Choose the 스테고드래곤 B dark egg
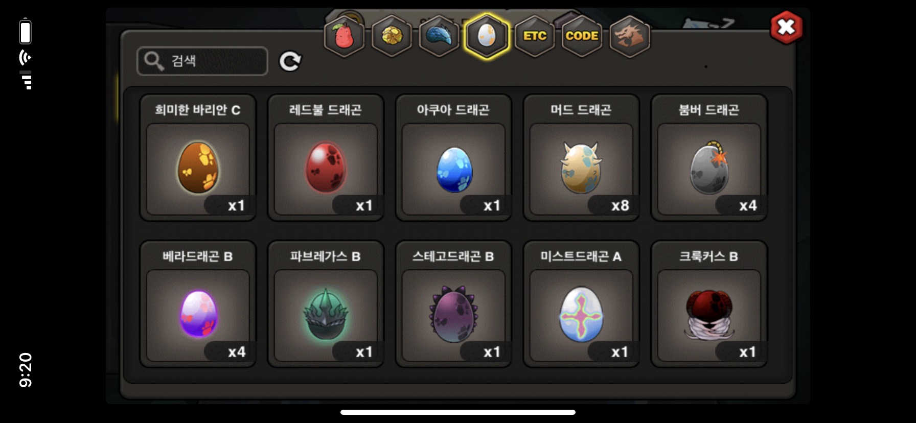 (x=453, y=304)
